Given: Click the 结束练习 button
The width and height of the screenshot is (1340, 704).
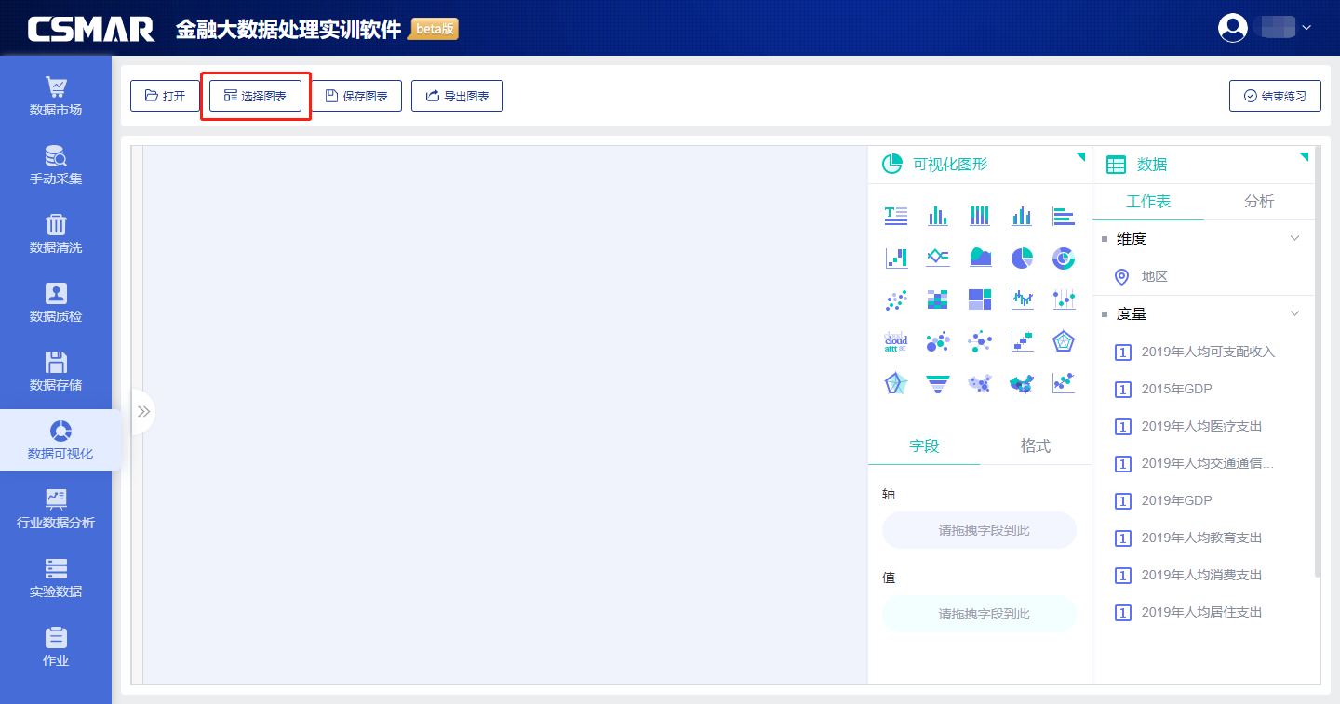Looking at the screenshot, I should coord(1275,96).
